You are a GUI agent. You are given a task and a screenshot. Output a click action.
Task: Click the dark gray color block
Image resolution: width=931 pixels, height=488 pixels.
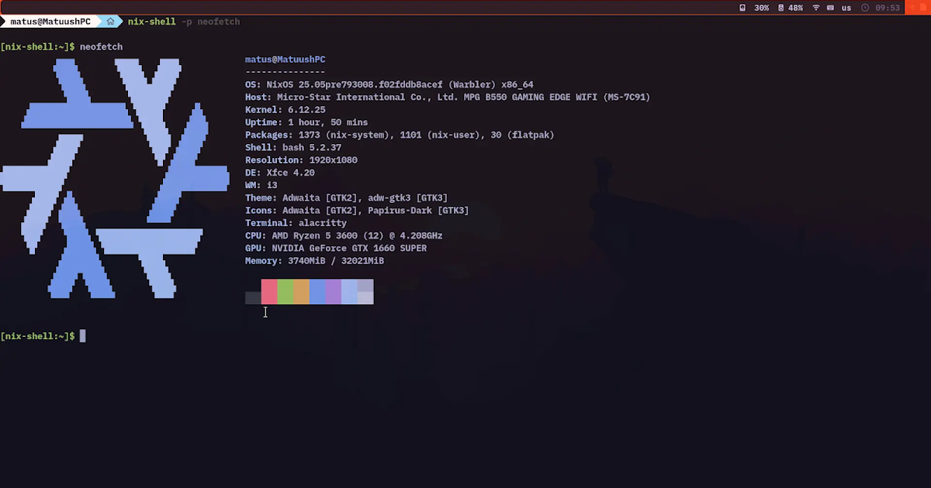tap(253, 297)
